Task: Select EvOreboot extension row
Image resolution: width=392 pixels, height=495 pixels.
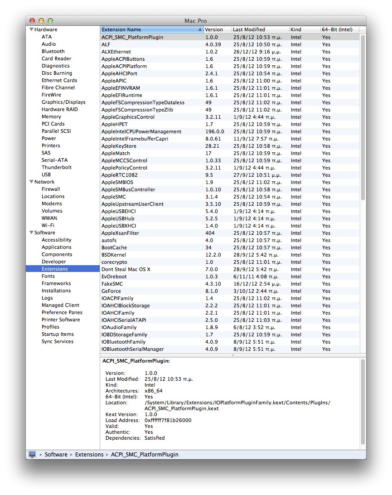Action: click(x=230, y=277)
